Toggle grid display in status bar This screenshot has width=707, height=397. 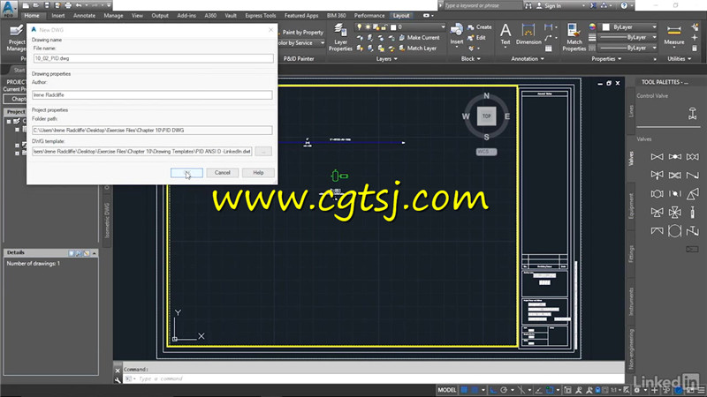click(464, 390)
